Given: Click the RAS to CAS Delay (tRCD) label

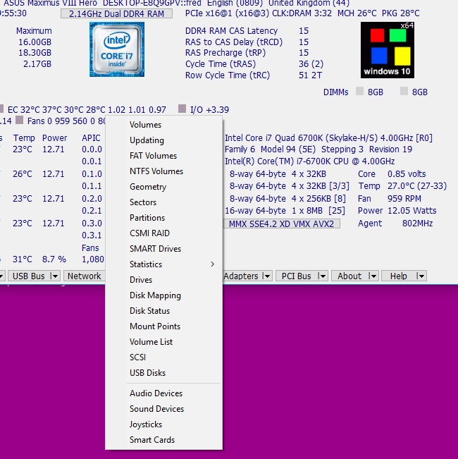Looking at the screenshot, I should click(x=234, y=42).
